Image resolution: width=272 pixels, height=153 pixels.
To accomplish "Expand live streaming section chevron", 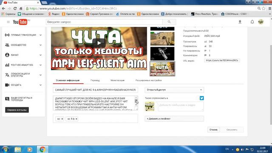I will [40, 35].
